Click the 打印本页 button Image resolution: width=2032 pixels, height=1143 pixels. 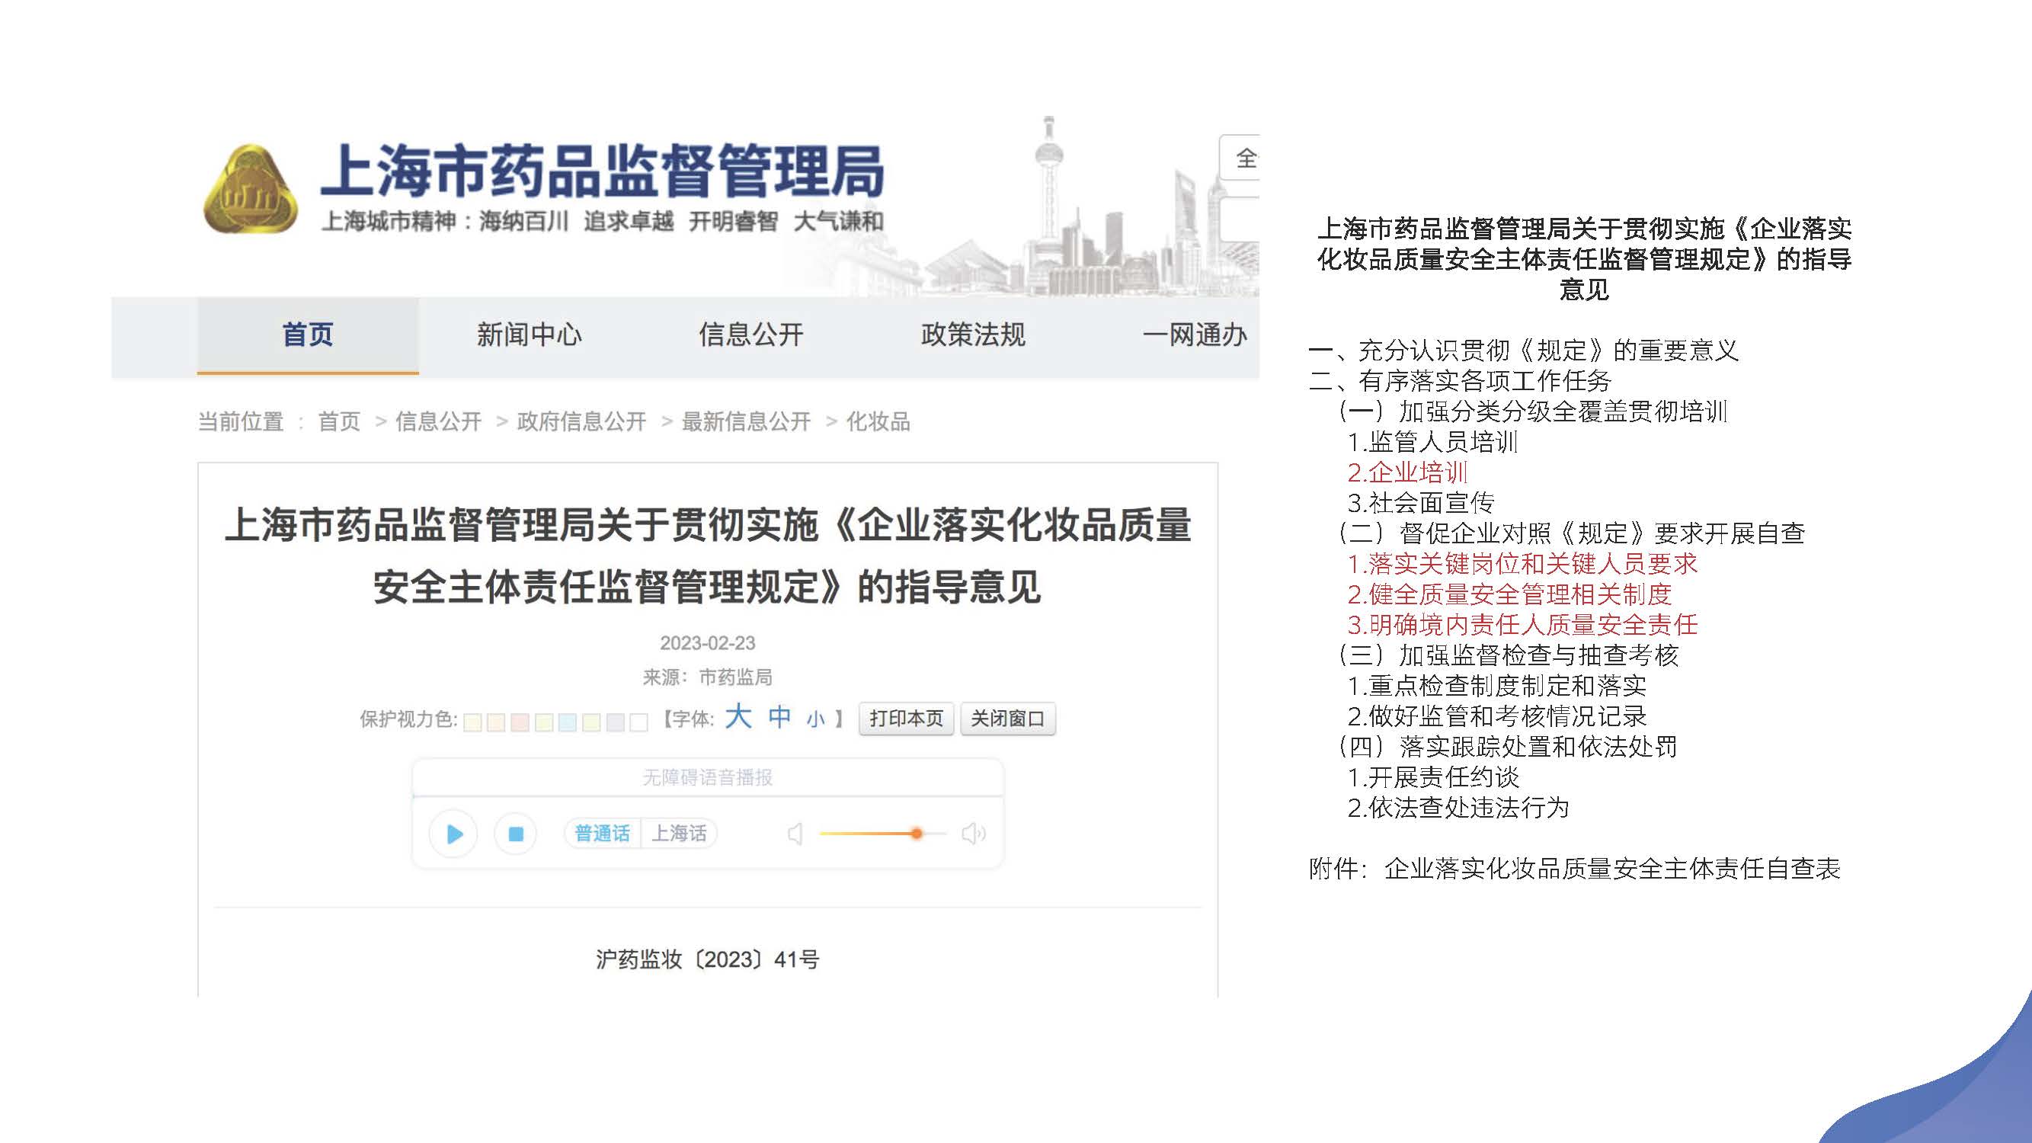tap(907, 719)
